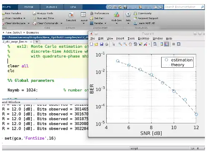Open Desktop menu in Figure 1
This screenshot has height=152, width=207.
144,39
